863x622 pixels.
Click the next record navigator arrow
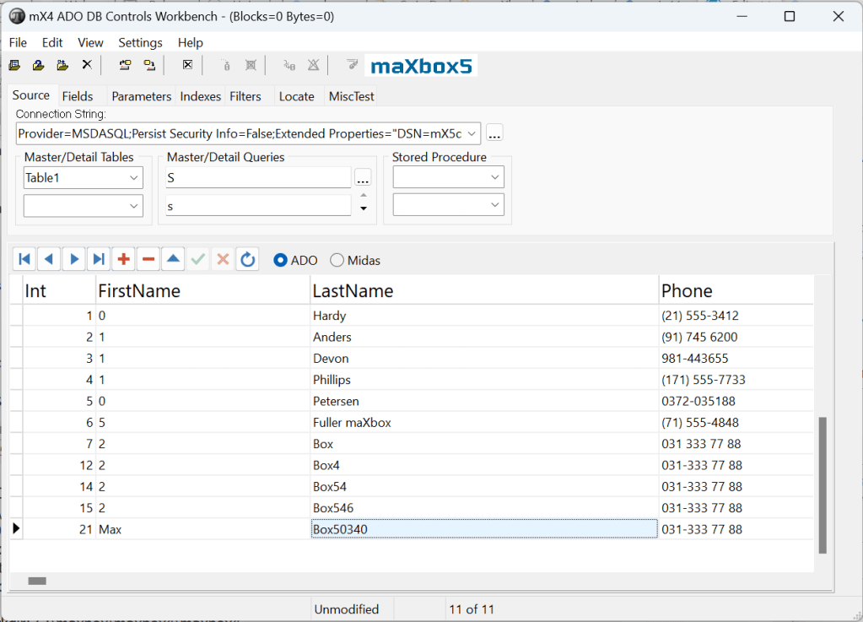coord(74,260)
